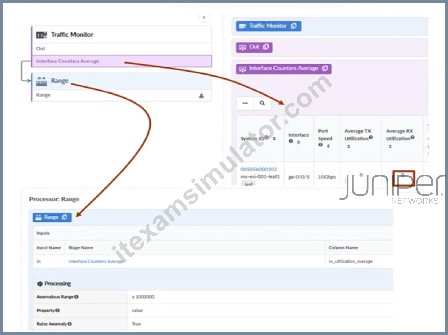This screenshot has width=448, height=335.
Task: Copy the Traffic Monitor name icon
Action: (294, 26)
